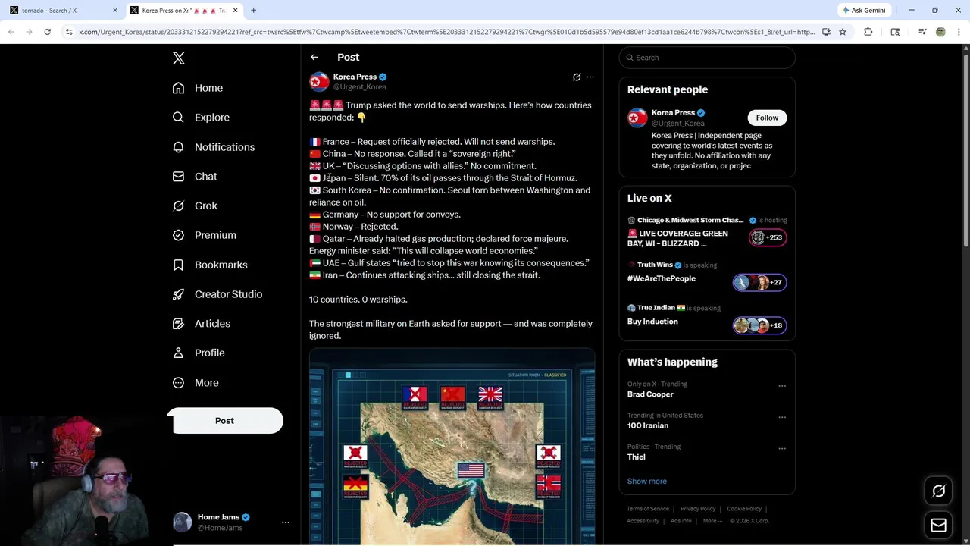Open Privacy Policy footer link
This screenshot has width=970, height=546.
coord(698,509)
